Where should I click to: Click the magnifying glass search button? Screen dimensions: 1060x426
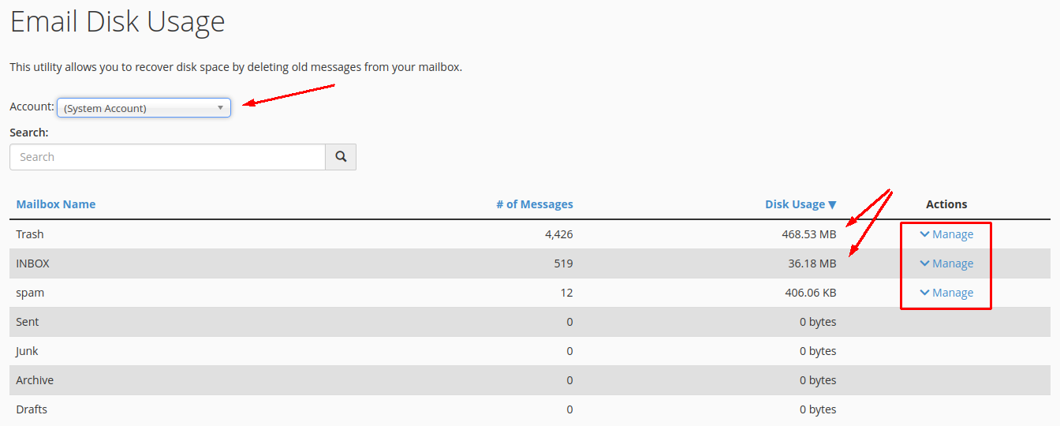341,157
